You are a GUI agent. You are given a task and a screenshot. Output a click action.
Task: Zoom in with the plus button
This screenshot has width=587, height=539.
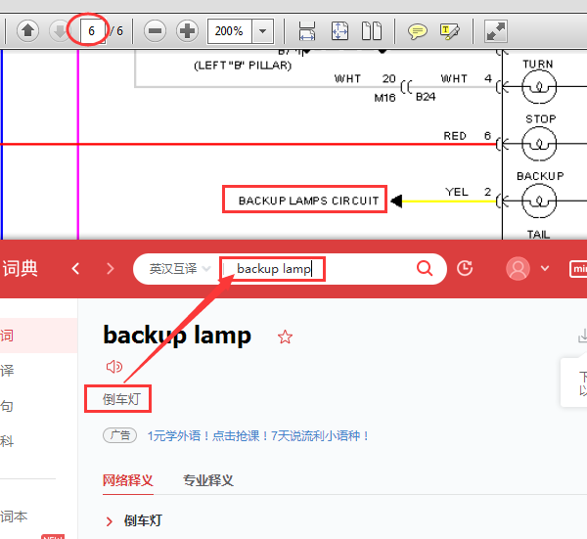click(x=187, y=30)
